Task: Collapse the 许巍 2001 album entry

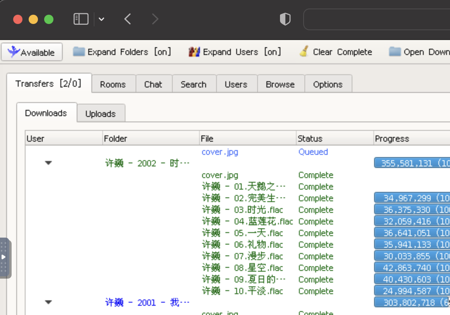Action: pos(48,302)
